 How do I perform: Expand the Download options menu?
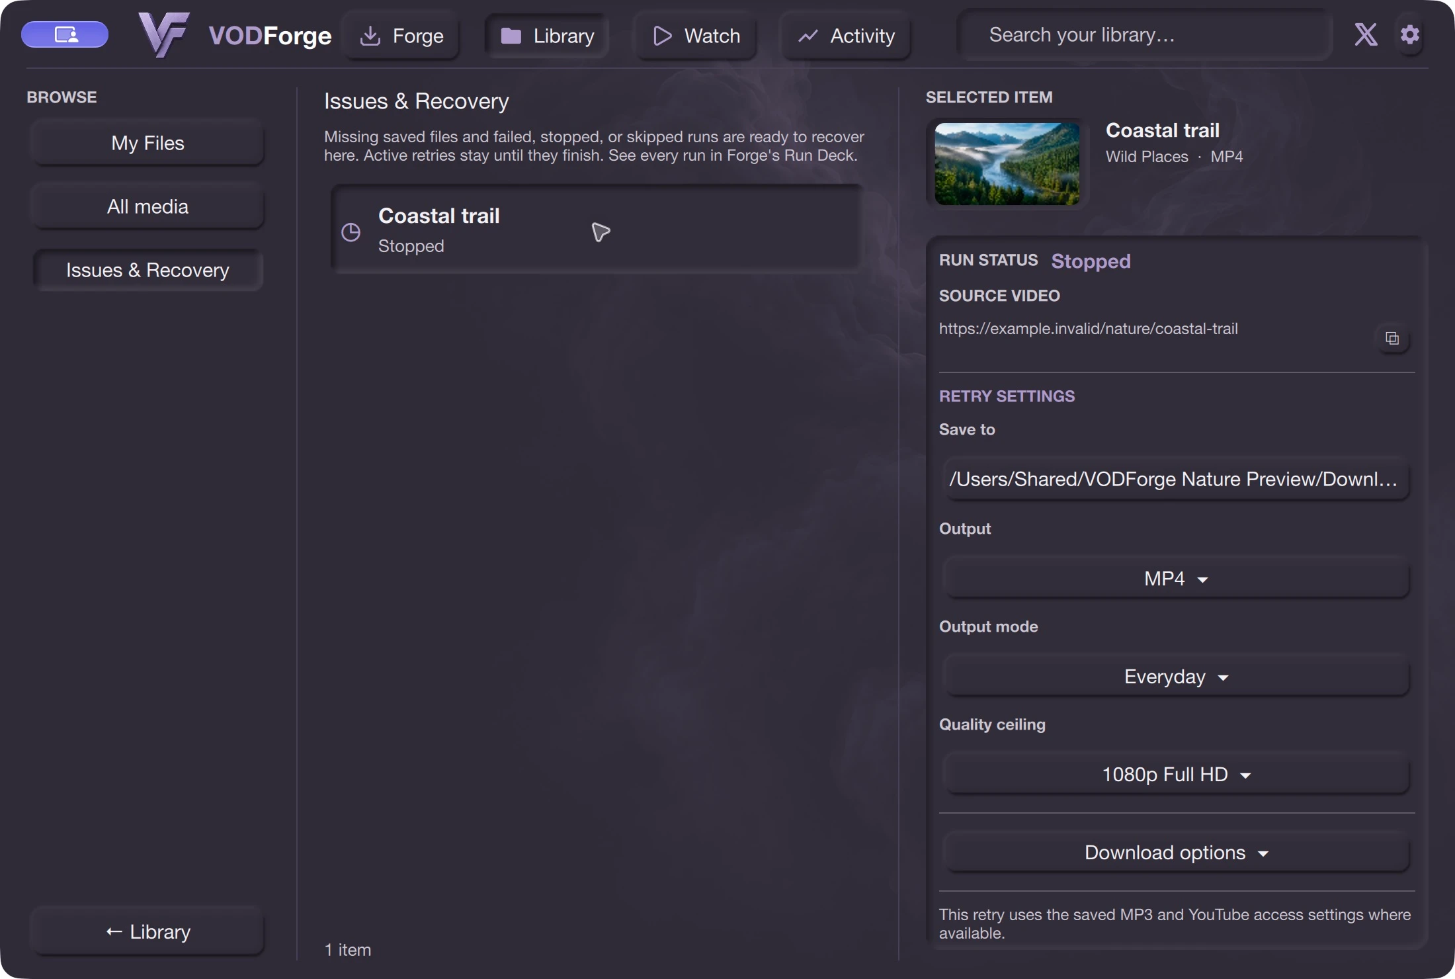[1176, 852]
